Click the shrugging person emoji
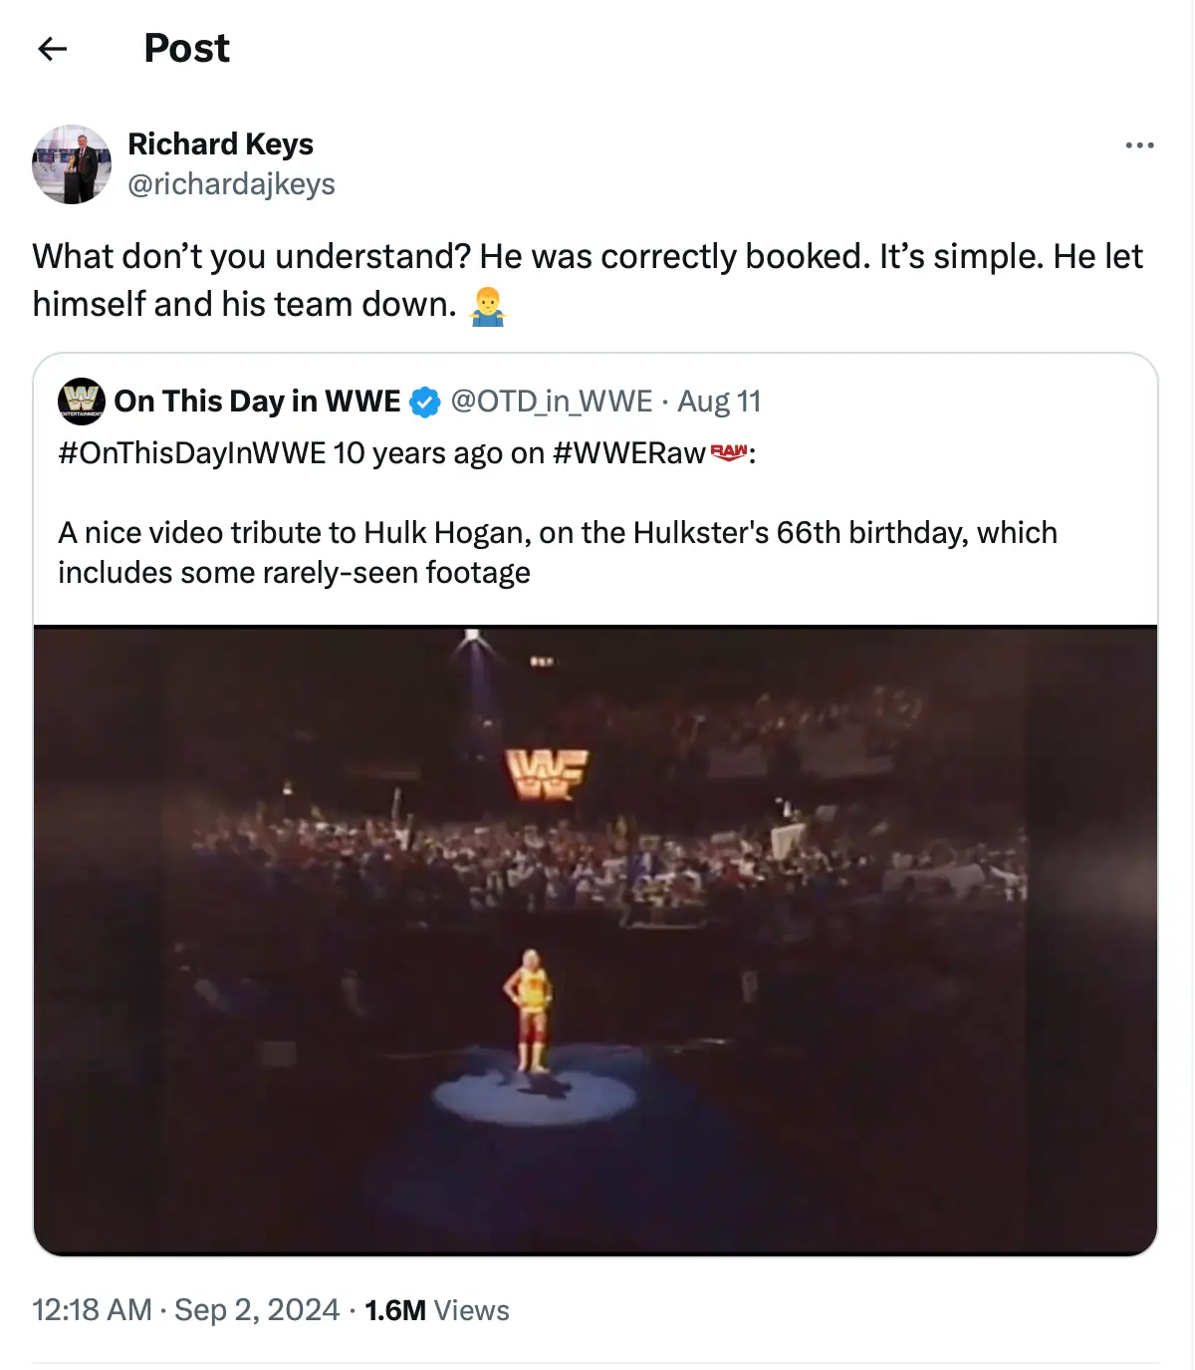1195x1370 pixels. pyautogui.click(x=488, y=305)
